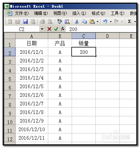This screenshot has height=148, width=140.
Task: Click the Research binoculars icon
Action: click(67, 21)
